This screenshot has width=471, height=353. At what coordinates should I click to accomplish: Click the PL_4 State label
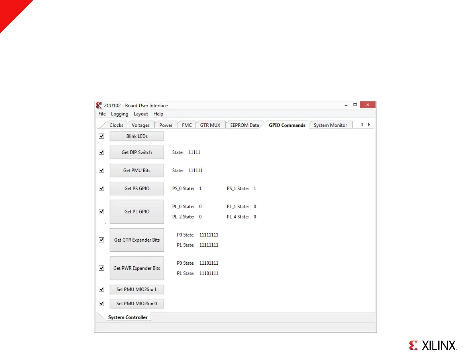coord(238,217)
